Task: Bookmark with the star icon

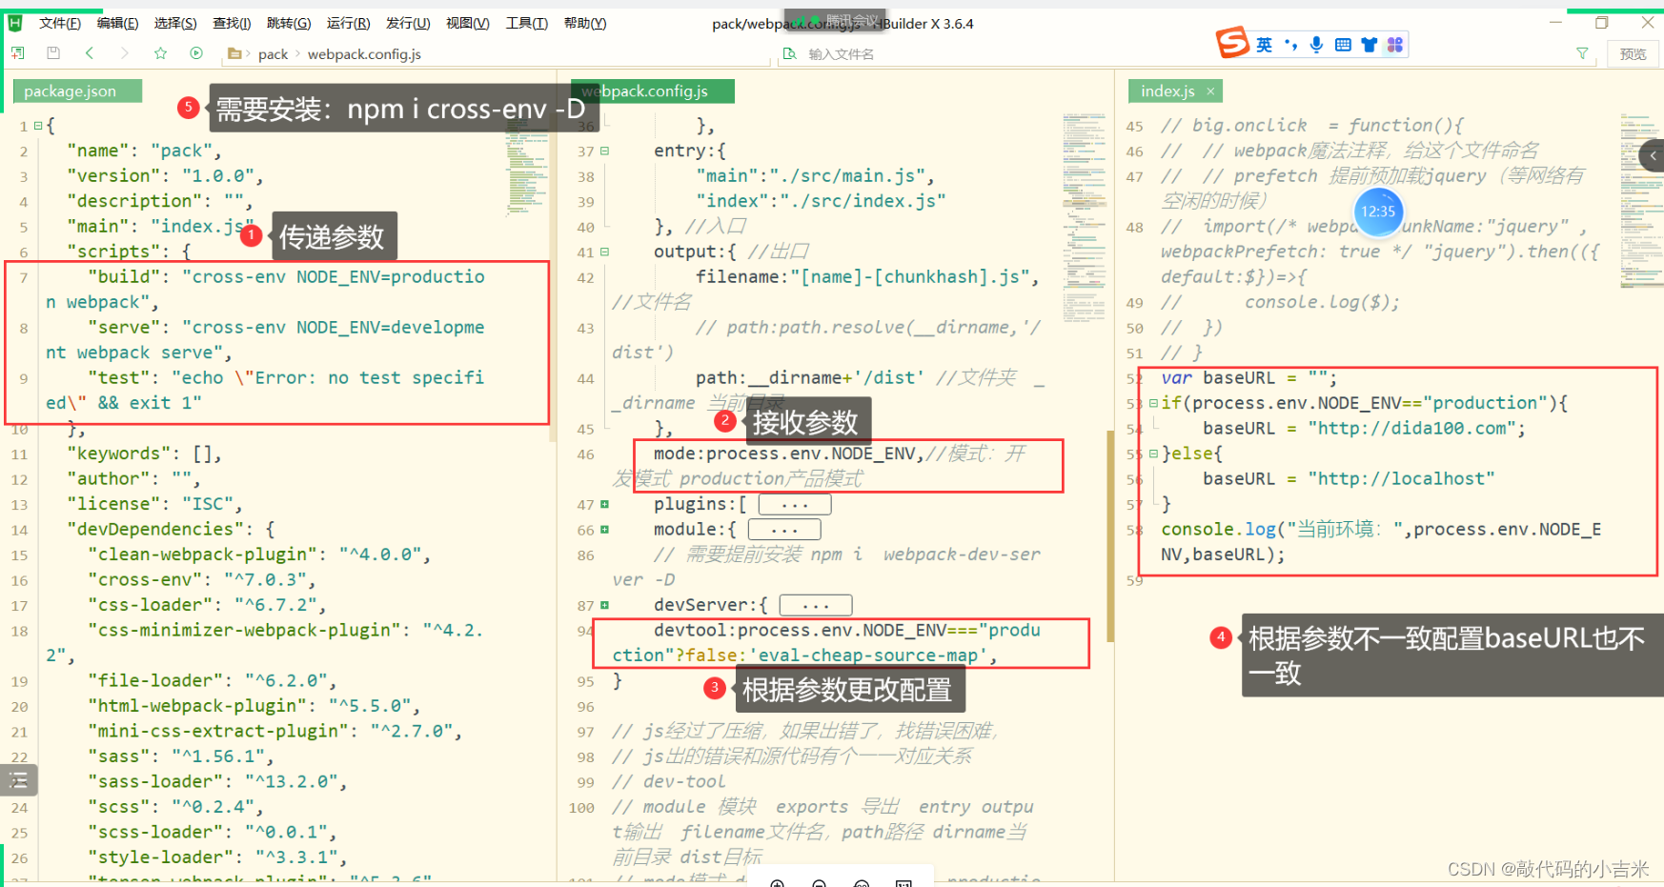Action: click(x=161, y=53)
